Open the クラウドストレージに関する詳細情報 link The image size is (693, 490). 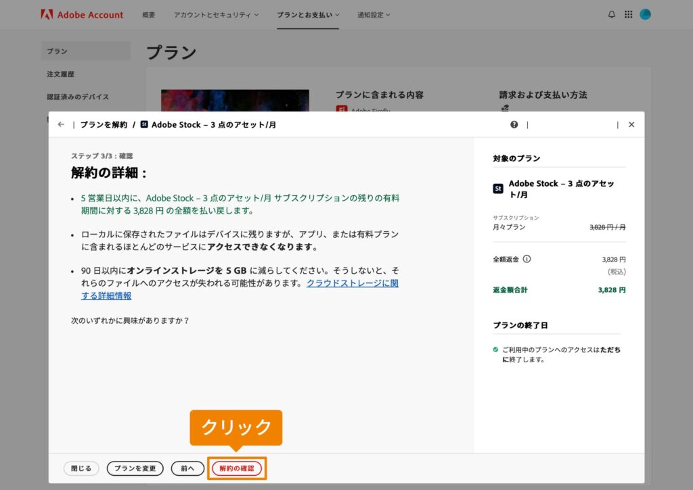(353, 283)
